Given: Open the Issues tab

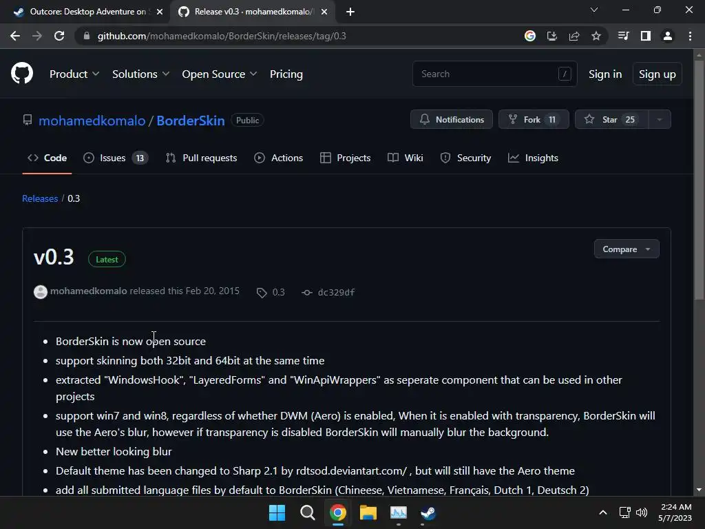Looking at the screenshot, I should click(116, 158).
